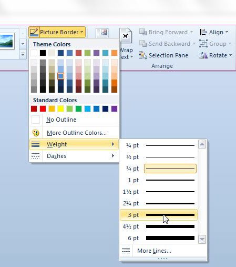Open the Weight submenu

tap(74, 144)
